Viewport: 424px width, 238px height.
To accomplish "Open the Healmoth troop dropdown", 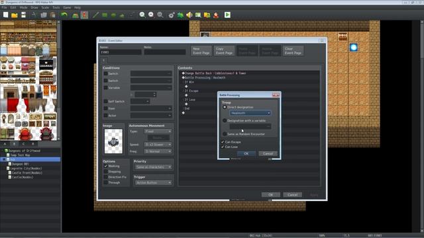I will 250,113.
